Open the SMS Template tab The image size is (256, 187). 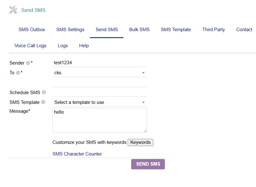tap(176, 30)
